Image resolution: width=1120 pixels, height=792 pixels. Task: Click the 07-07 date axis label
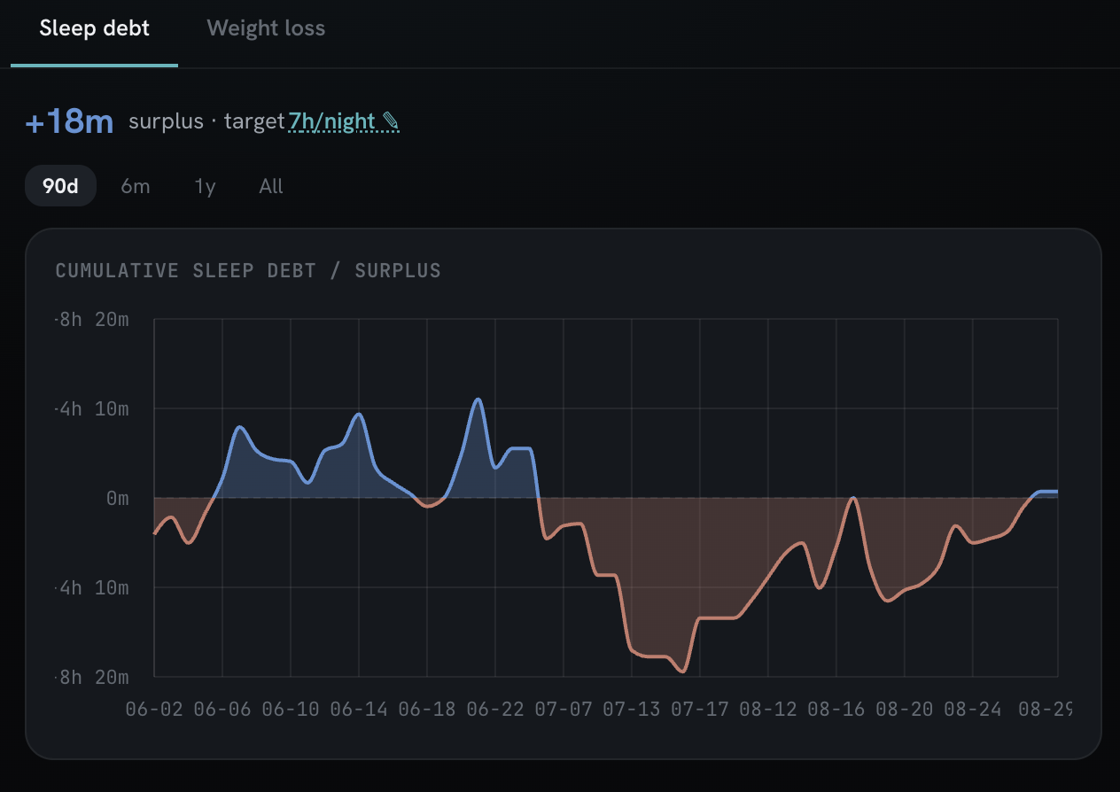click(x=564, y=709)
